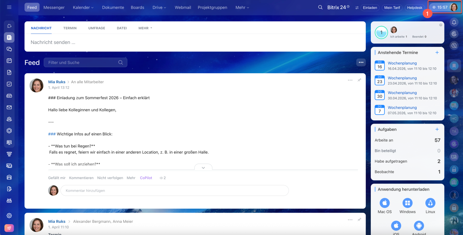Image resolution: width=463 pixels, height=235 pixels.
Task: Open the Mail icon in left sidebar
Action: tap(9, 107)
